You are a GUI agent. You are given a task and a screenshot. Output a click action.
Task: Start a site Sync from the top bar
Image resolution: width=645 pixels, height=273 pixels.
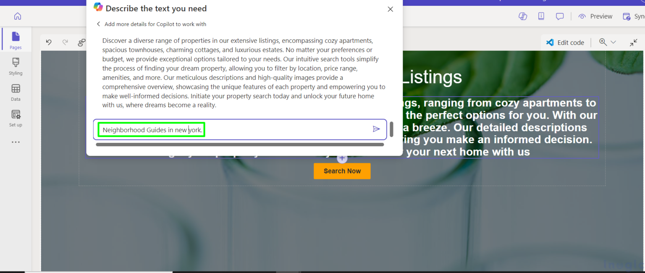click(x=632, y=16)
